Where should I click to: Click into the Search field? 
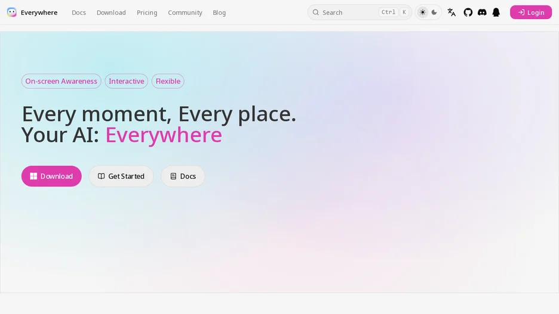pyautogui.click(x=360, y=13)
